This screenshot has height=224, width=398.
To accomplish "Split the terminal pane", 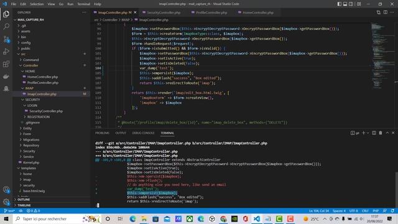I will (x=374, y=133).
